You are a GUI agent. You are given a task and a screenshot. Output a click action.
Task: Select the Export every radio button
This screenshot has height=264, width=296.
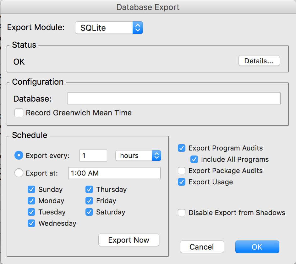[x=19, y=156]
